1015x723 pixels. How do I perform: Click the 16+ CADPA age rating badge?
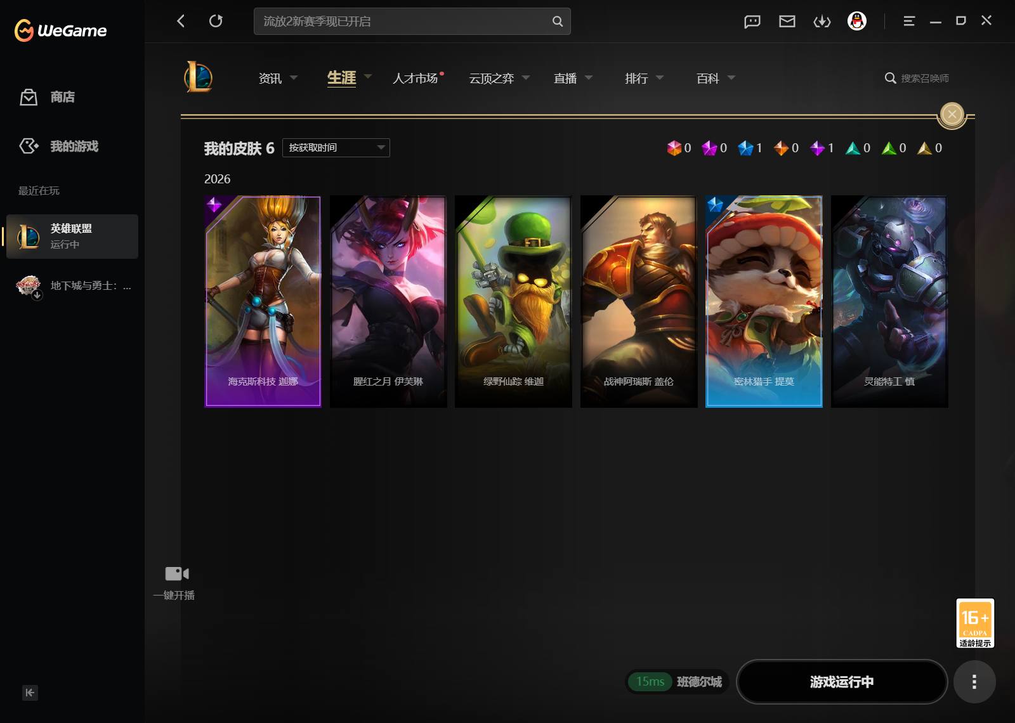click(975, 623)
